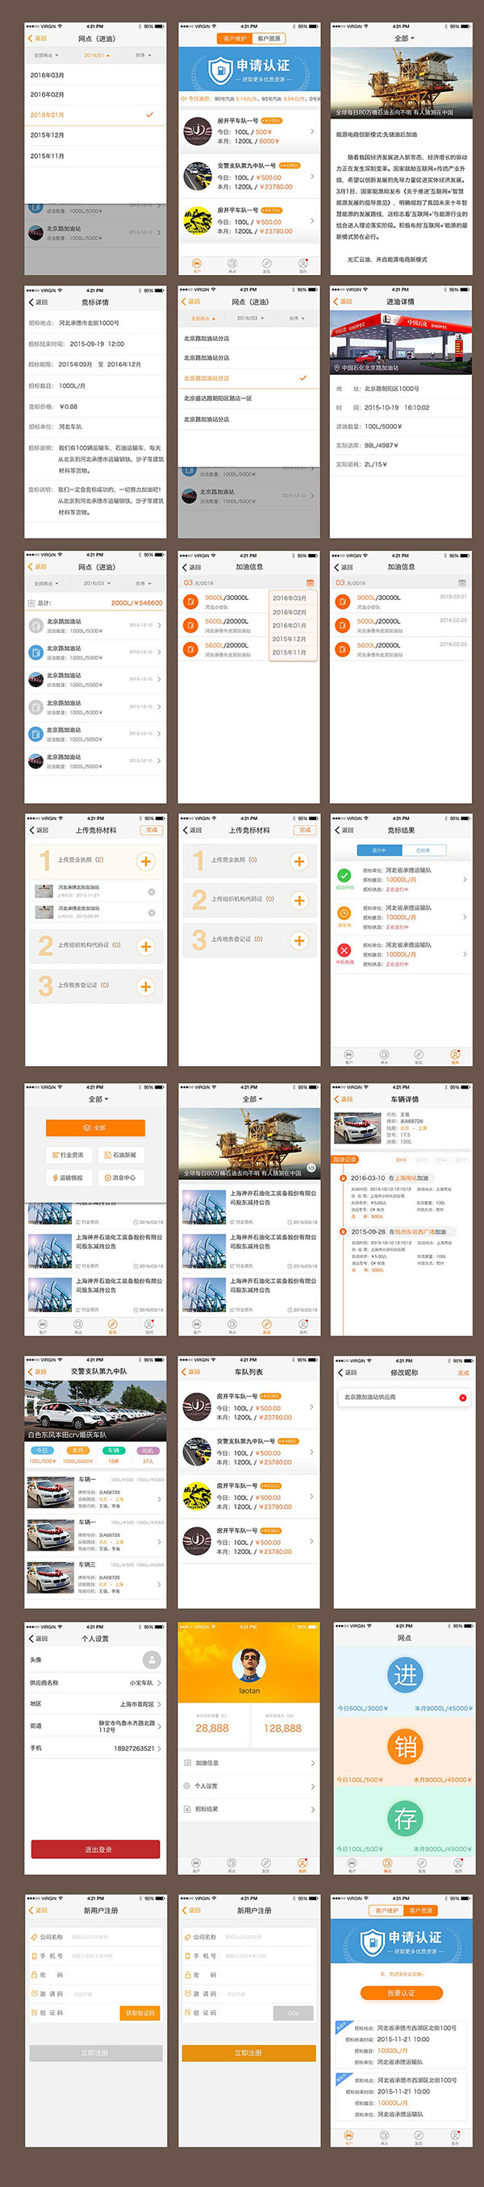The width and height of the screenshot is (484, 2187).
Task: Tap 网点 tab icon on 进销存 screen
Action: point(387,1863)
